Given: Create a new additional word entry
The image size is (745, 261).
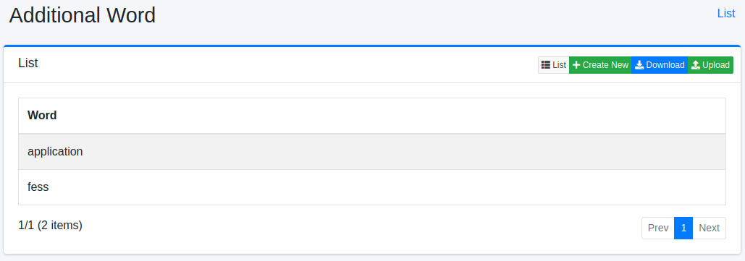Looking at the screenshot, I should click(600, 65).
